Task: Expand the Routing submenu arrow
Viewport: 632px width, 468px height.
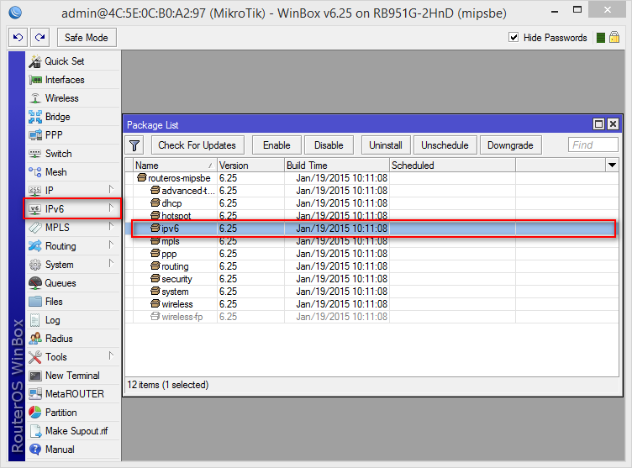Action: pyautogui.click(x=111, y=245)
